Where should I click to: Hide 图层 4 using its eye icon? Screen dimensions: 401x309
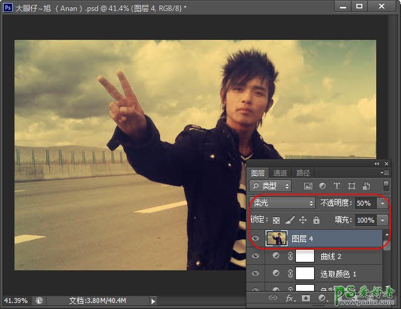(255, 239)
